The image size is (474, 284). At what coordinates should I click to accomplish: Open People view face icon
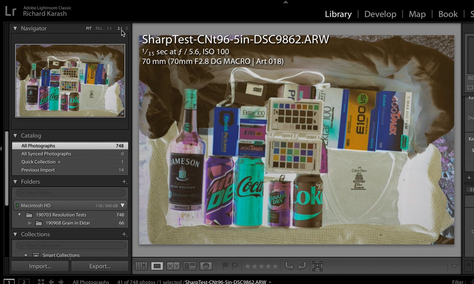pyautogui.click(x=206, y=266)
